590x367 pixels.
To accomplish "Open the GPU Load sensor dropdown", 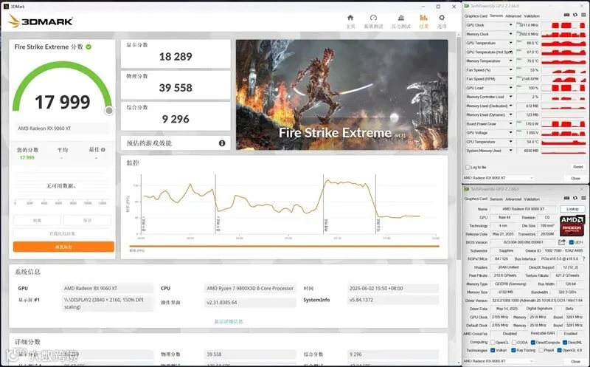I will coord(510,88).
